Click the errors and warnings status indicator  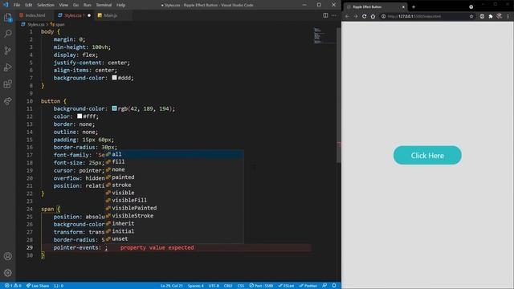[13, 286]
